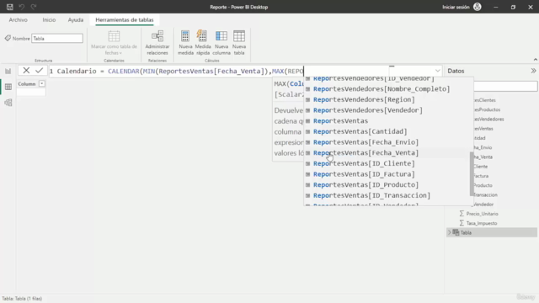
Task: Select ReportesVentas[Cantidad] suggestion
Action: (360, 131)
